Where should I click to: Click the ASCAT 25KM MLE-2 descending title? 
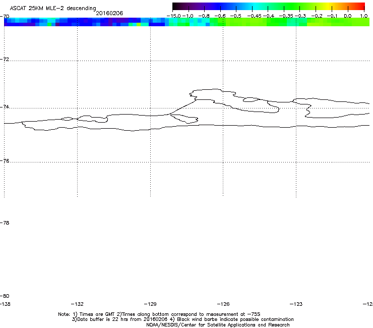(53, 9)
